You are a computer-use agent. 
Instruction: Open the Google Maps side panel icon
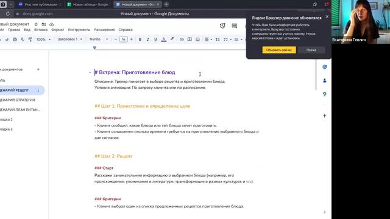pos(325,94)
